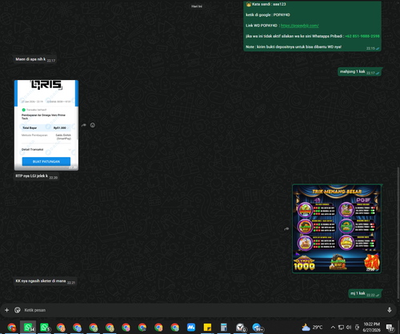This screenshot has height=334, width=400.
Task: Select the 'mahjong 1 kak' message
Action: point(360,71)
